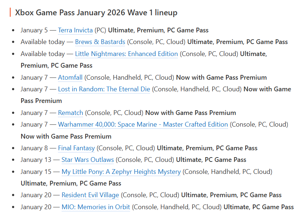This screenshot has height=219, width=305.
Task: Click the orange bar beside the heading
Action: (11, 13)
